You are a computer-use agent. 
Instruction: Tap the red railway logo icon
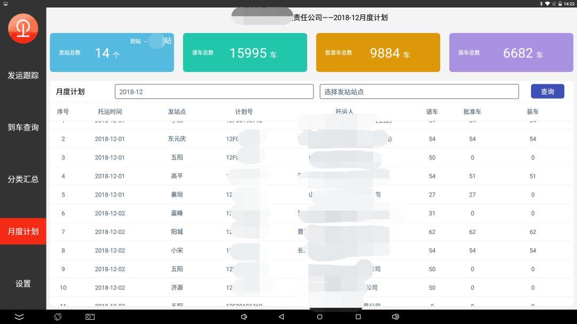click(23, 28)
